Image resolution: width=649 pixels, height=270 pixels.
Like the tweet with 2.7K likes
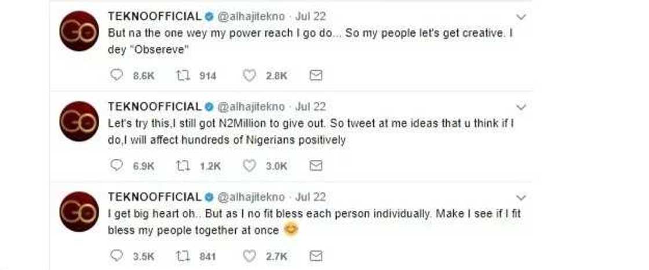click(250, 256)
